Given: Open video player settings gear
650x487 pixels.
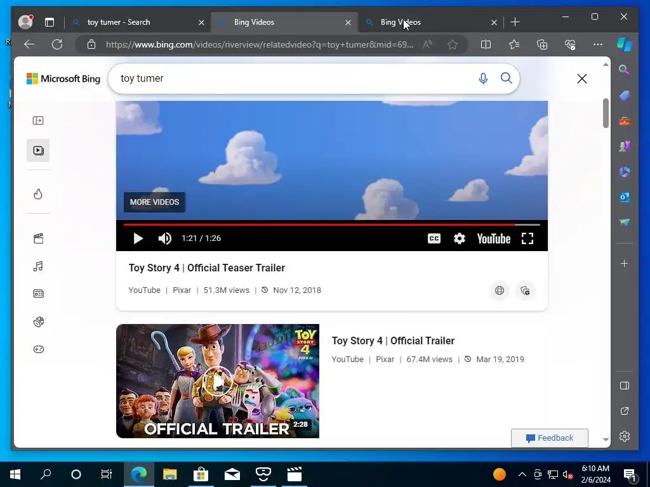Looking at the screenshot, I should (460, 238).
